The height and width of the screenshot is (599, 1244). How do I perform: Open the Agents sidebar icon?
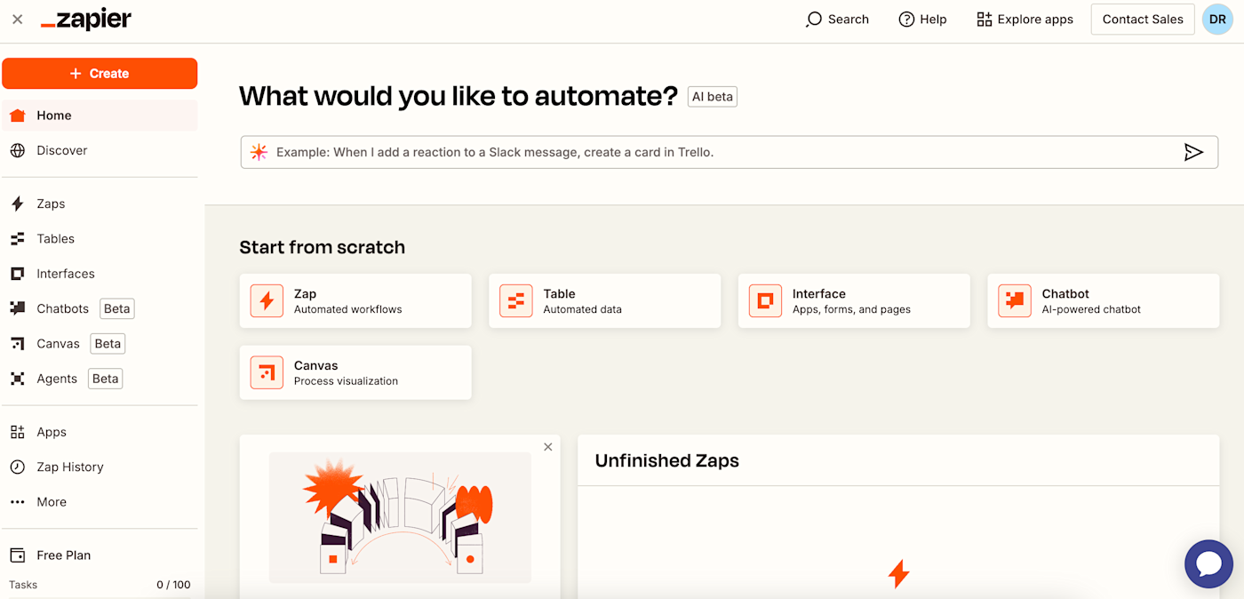(x=18, y=379)
